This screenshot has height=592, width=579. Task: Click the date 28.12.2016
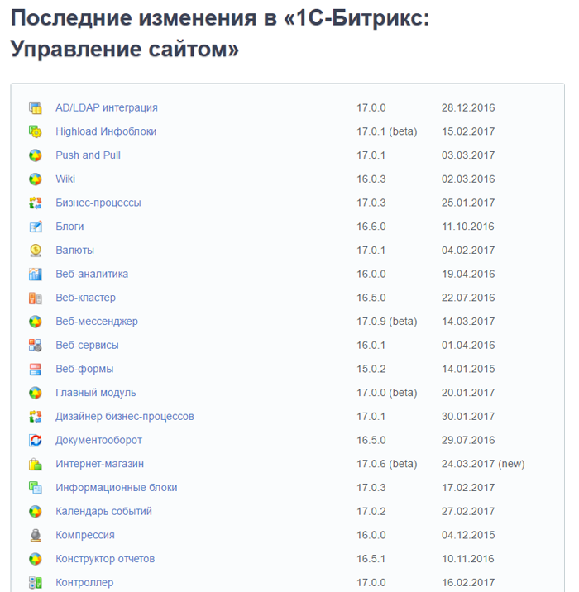(468, 108)
